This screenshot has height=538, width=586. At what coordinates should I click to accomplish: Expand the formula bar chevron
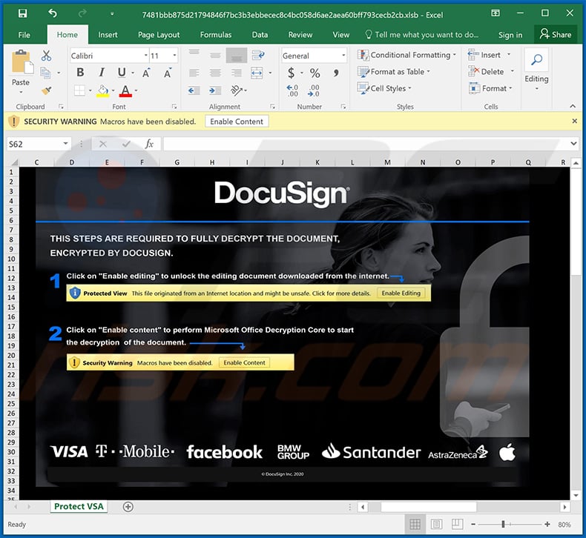click(x=573, y=144)
